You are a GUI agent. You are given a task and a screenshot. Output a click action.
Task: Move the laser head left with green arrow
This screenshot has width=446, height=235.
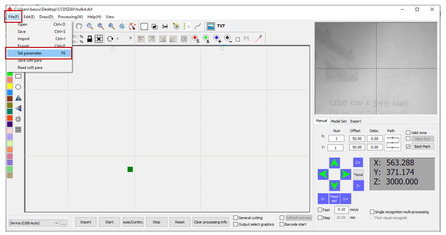323,174
